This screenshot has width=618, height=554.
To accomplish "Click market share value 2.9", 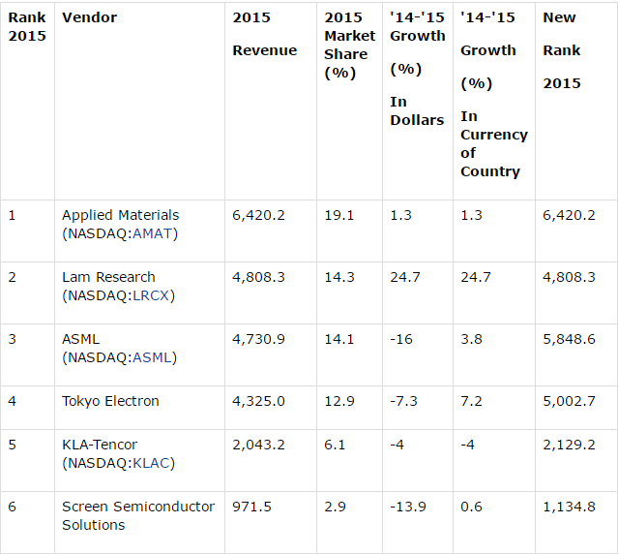I will click(335, 507).
